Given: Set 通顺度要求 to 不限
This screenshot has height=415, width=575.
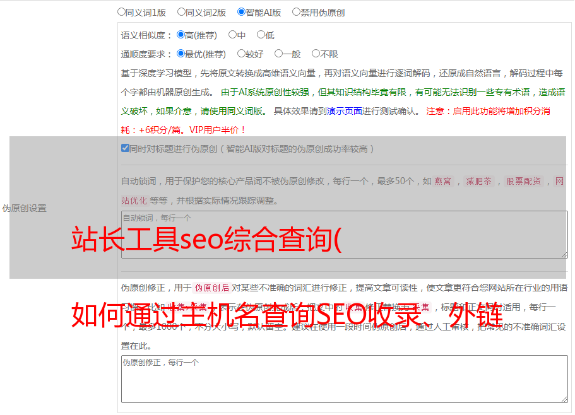Looking at the screenshot, I should (316, 54).
